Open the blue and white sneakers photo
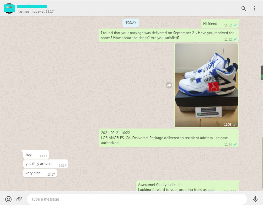The height and width of the screenshot is (205, 263). (206, 85)
